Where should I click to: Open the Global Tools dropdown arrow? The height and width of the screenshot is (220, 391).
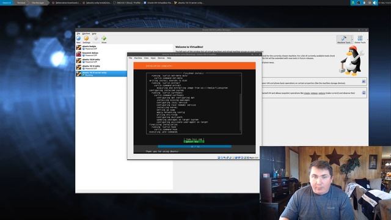[367, 39]
